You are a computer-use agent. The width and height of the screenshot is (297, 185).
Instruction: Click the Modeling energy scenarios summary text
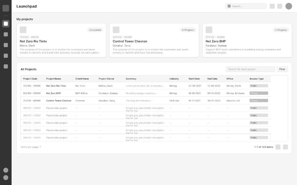[x=141, y=93]
